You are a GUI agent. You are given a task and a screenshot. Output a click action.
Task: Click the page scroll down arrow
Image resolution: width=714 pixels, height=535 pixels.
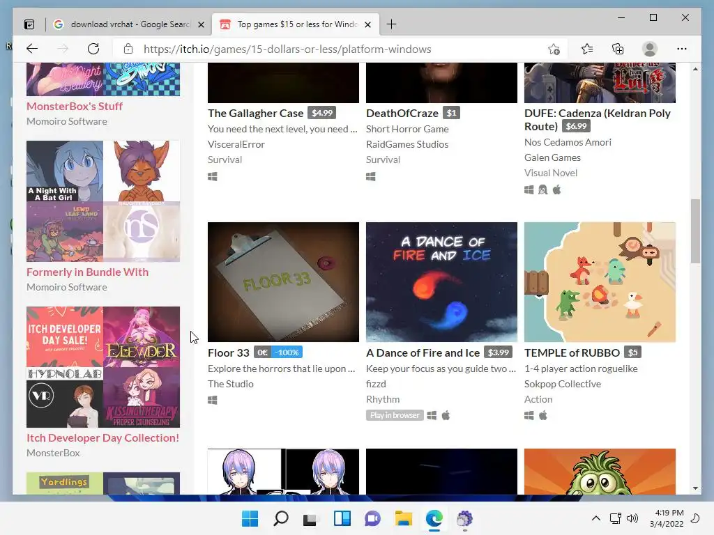coord(695,488)
